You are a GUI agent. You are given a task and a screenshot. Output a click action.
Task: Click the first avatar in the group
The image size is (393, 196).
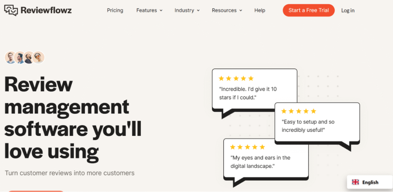point(10,57)
